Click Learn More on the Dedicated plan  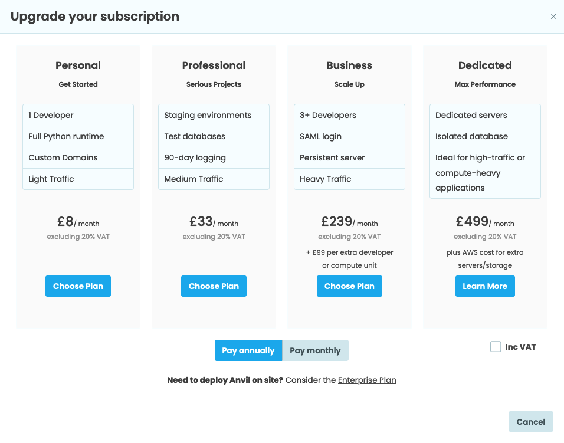pyautogui.click(x=485, y=286)
